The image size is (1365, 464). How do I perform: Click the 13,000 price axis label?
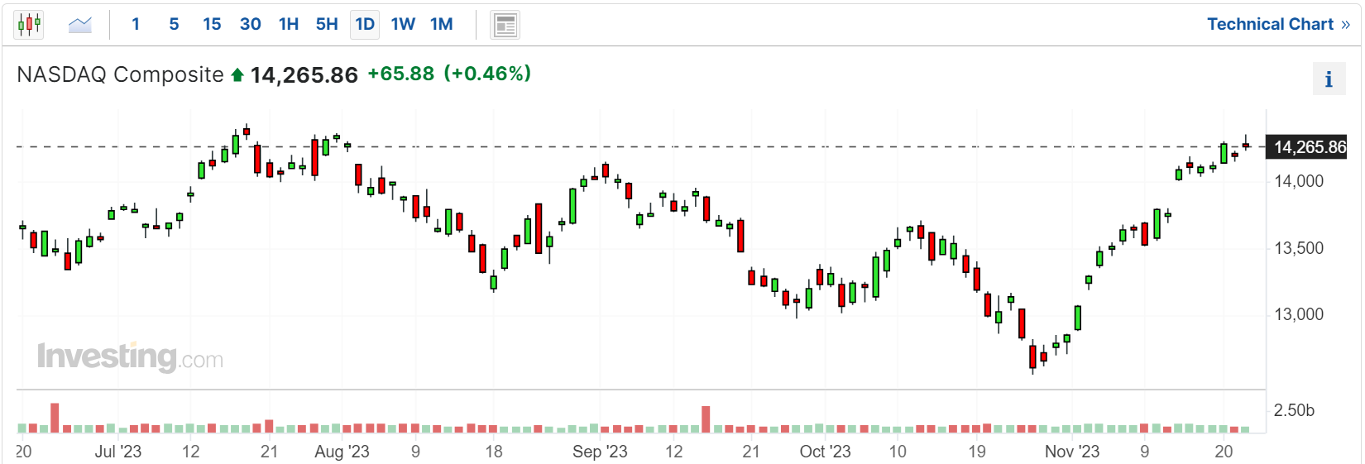point(1299,314)
